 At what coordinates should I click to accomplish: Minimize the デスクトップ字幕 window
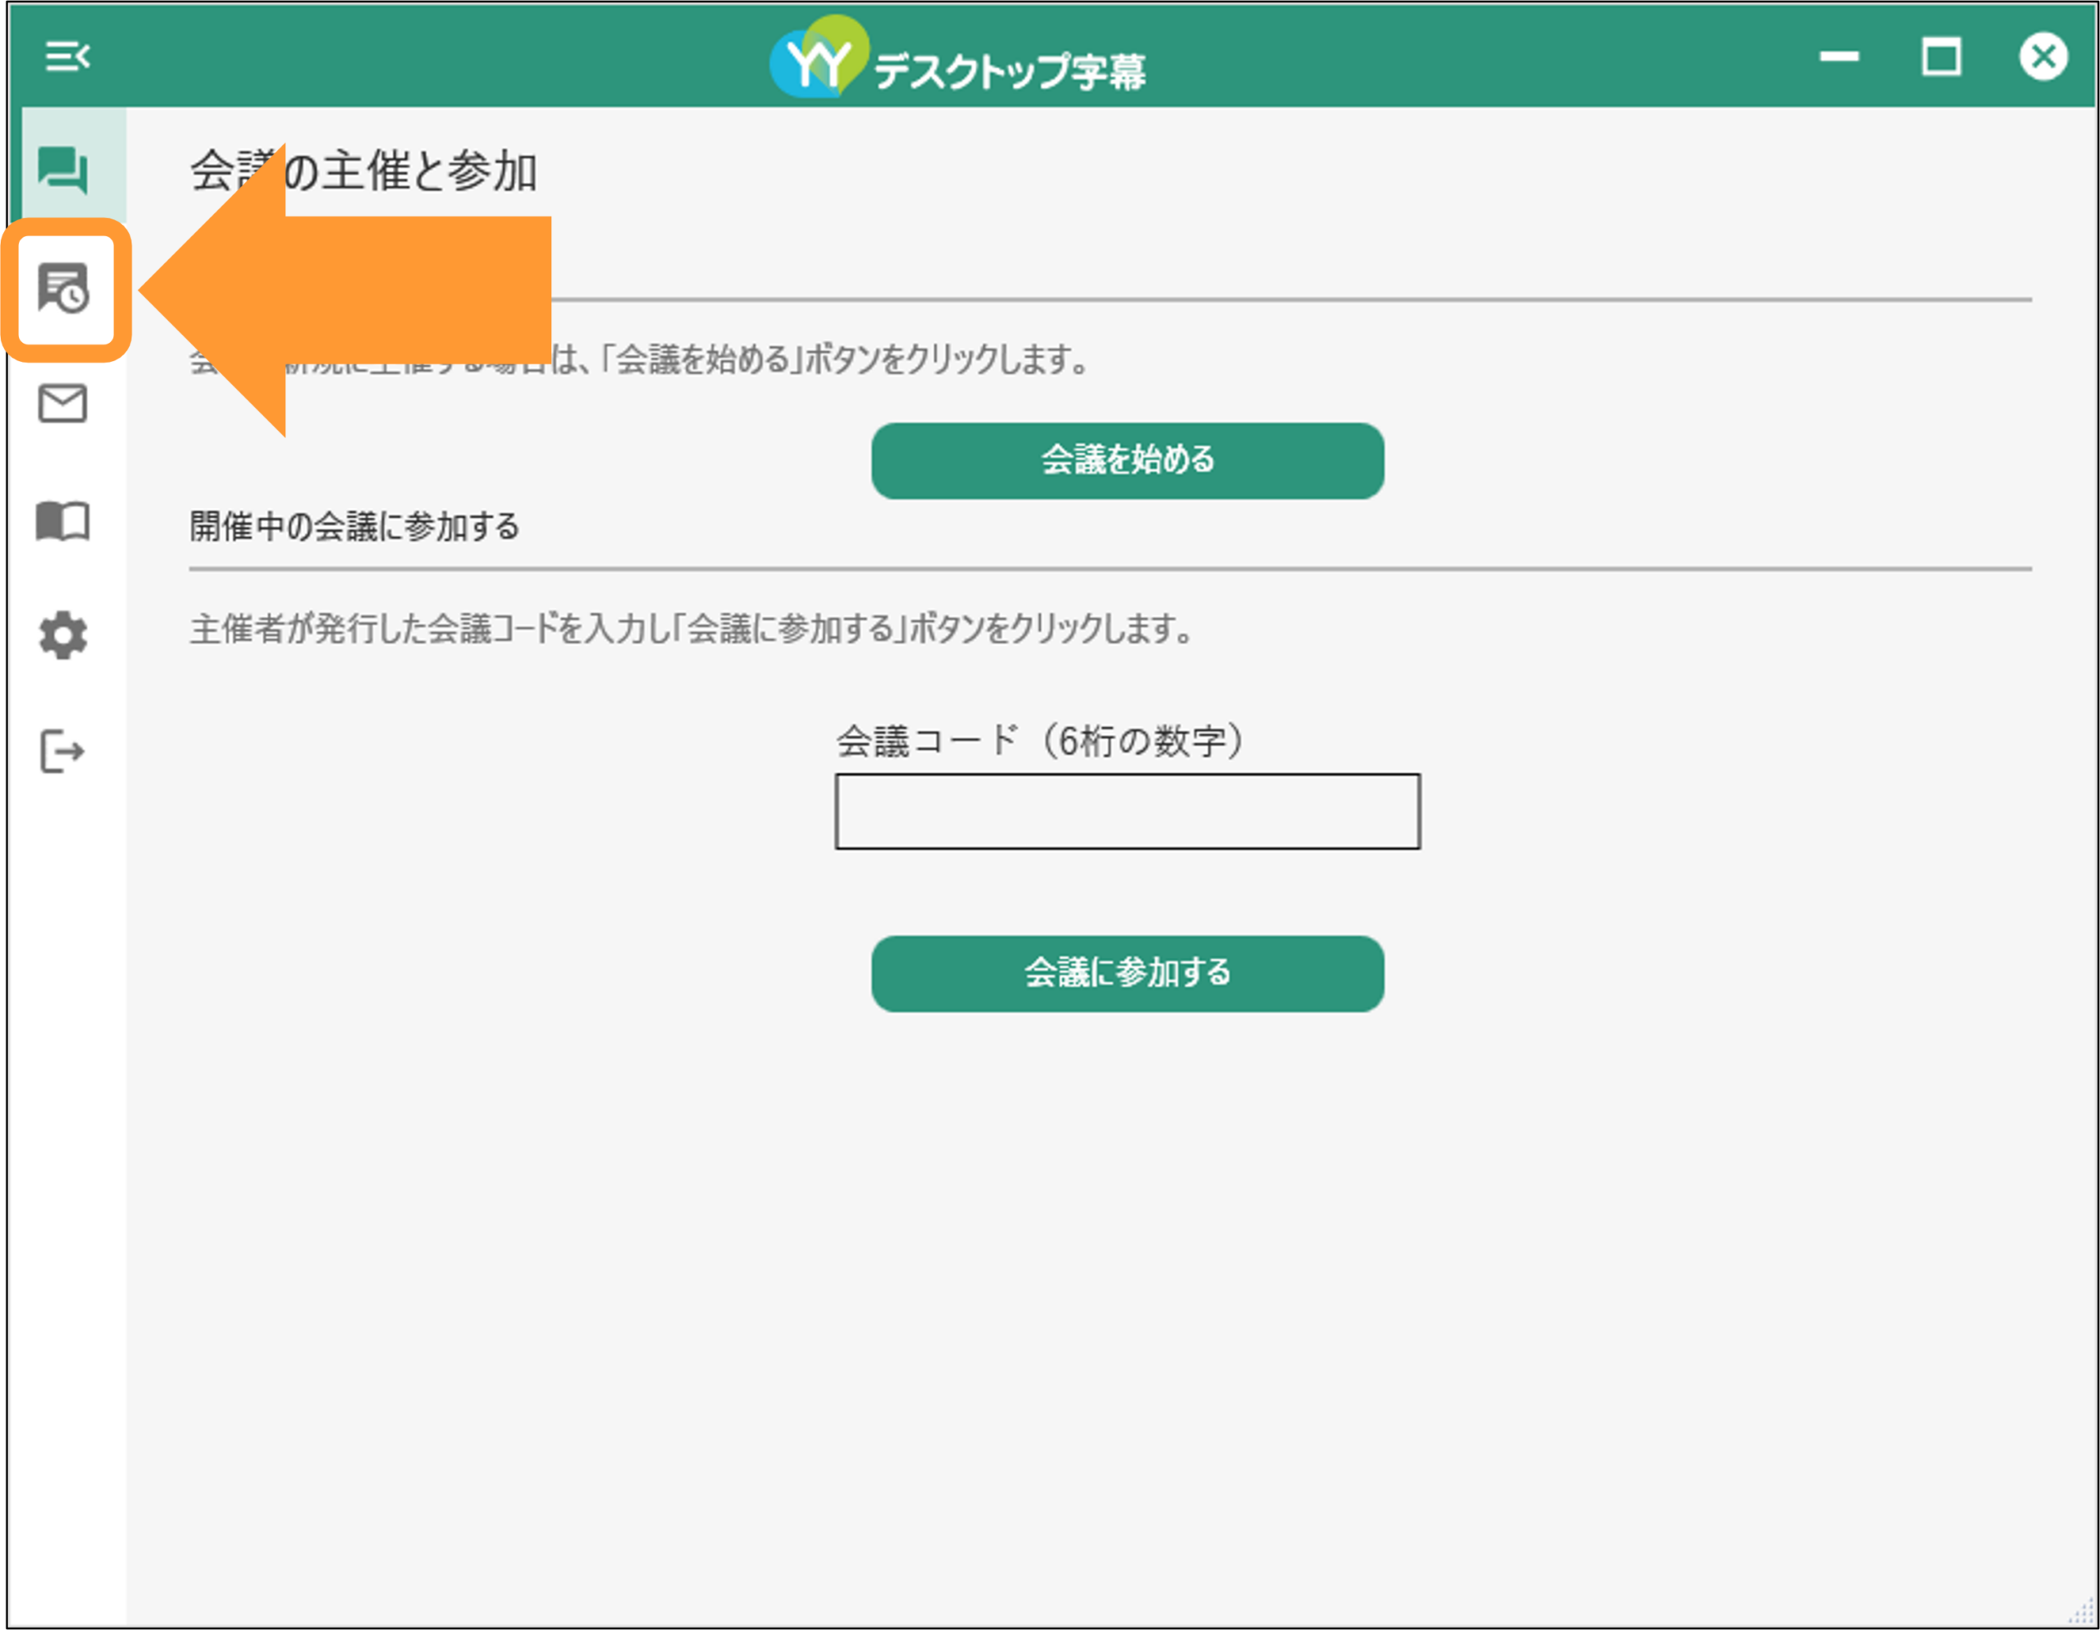tap(1839, 57)
